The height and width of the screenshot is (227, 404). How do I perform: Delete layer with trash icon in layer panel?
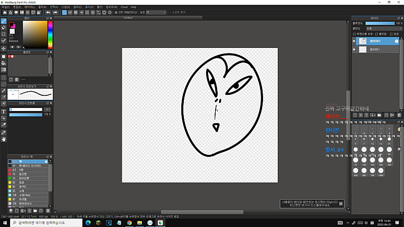(x=399, y=115)
